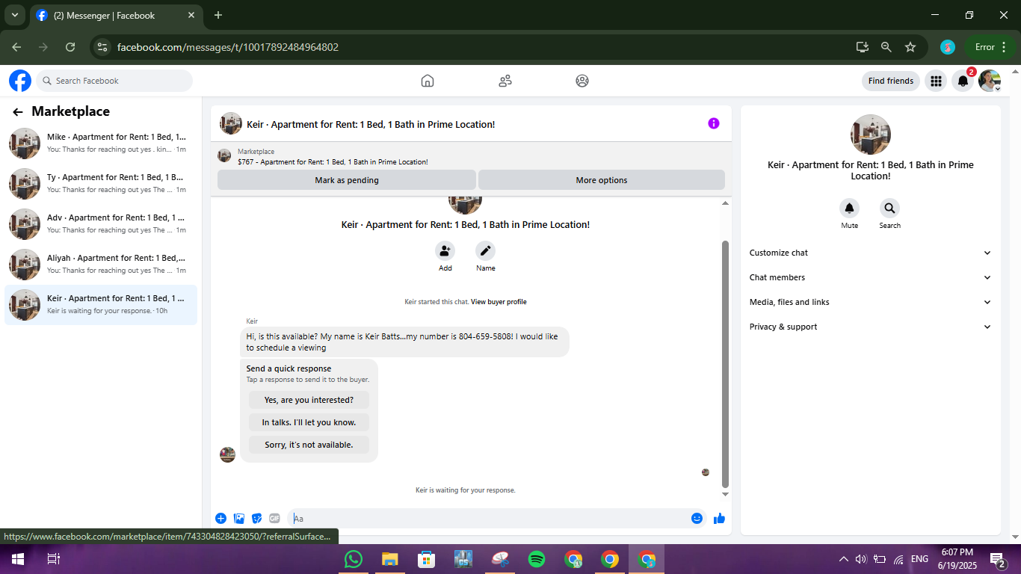
Task: Click the large listing photo in right panel
Action: tap(871, 135)
